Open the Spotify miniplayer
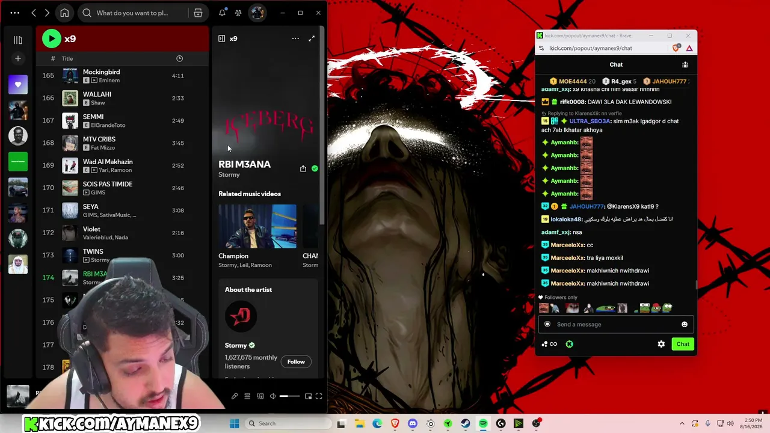770x433 pixels. (x=308, y=396)
